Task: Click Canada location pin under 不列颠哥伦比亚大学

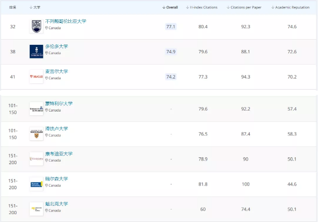Action: click(x=46, y=28)
